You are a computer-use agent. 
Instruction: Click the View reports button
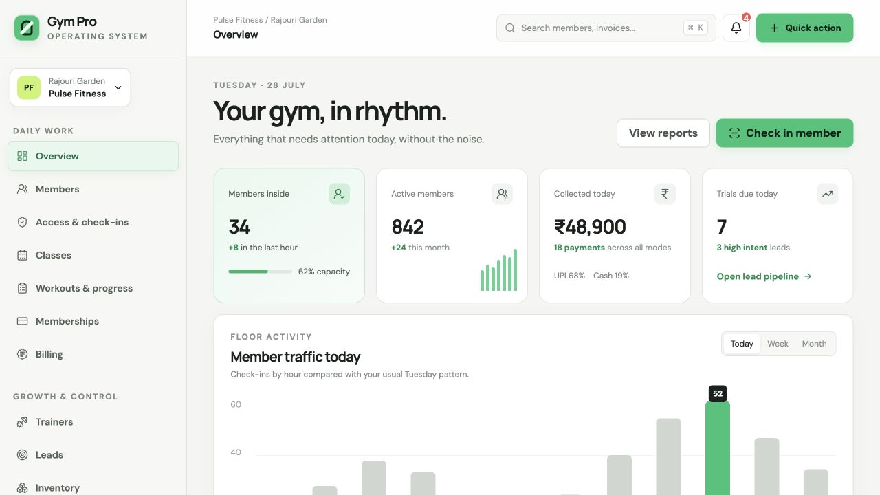(x=663, y=133)
